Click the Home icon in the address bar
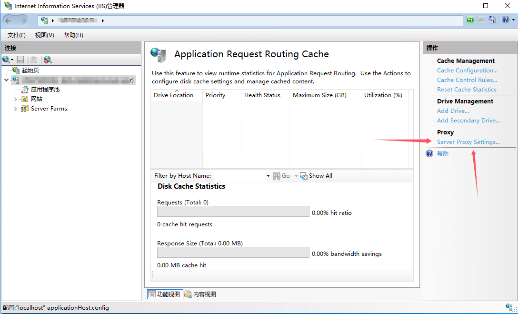 [x=492, y=20]
